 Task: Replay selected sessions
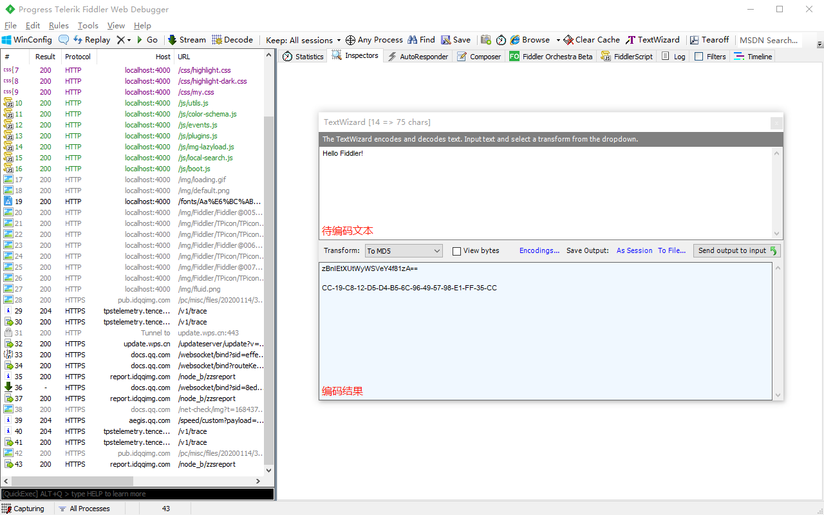click(x=91, y=40)
